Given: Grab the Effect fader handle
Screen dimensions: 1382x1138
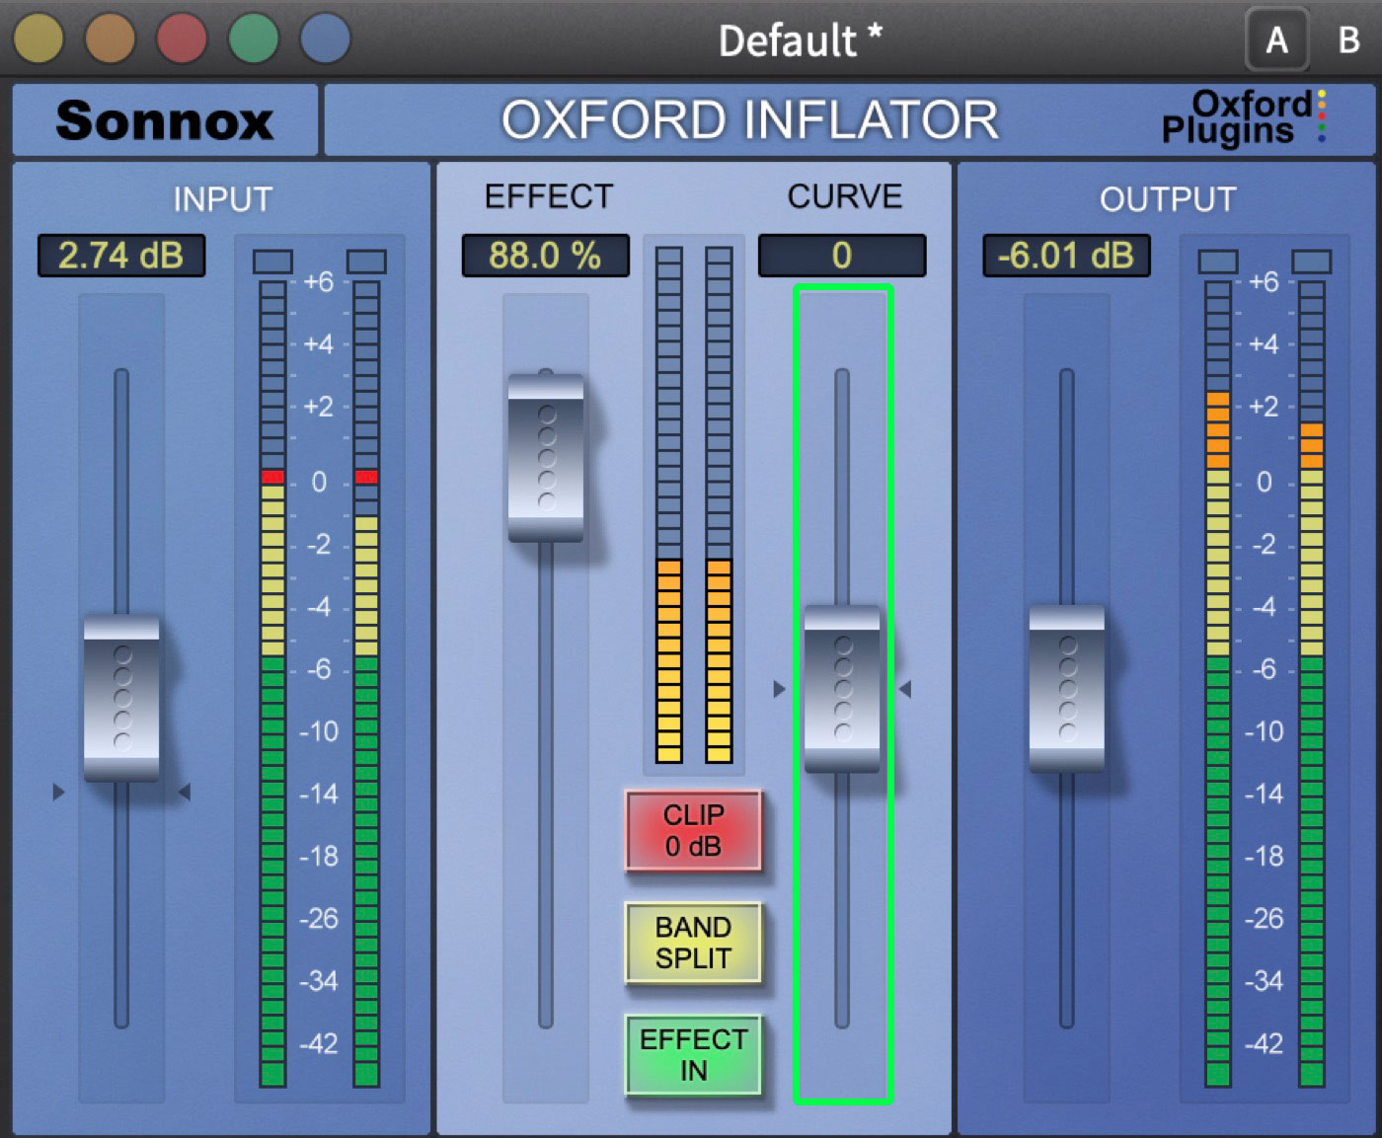Looking at the screenshot, I should coord(546,456).
